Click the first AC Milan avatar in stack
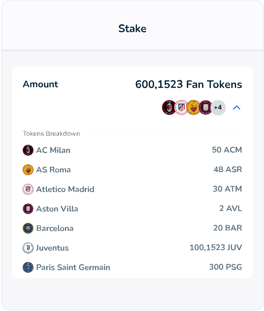The height and width of the screenshot is (311, 264). click(169, 108)
